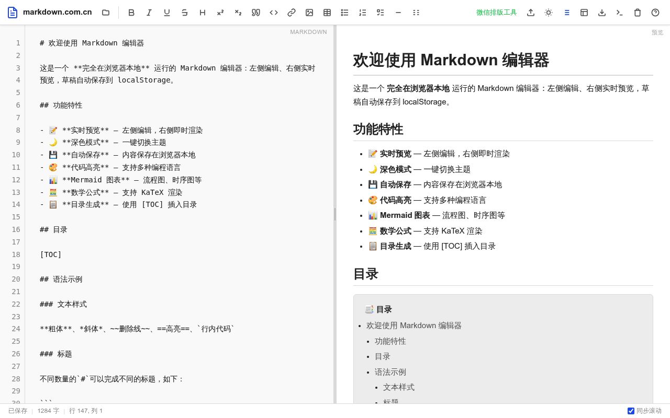Click the editor/preview split handle

tap(335, 214)
